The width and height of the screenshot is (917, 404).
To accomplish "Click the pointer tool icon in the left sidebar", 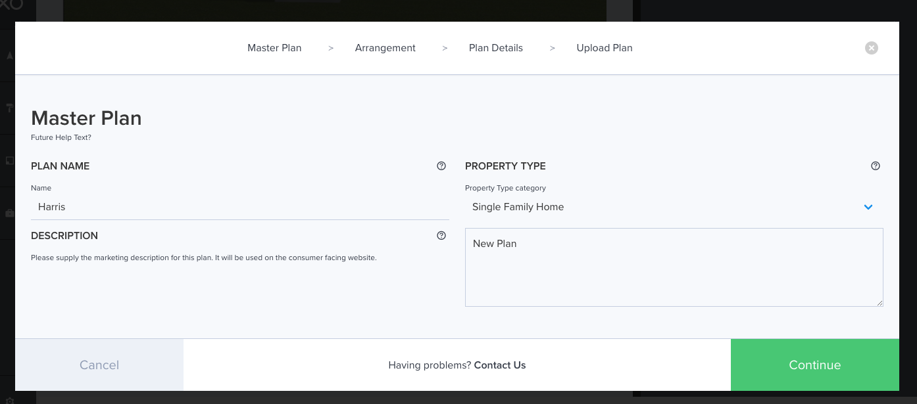I will click(x=9, y=56).
